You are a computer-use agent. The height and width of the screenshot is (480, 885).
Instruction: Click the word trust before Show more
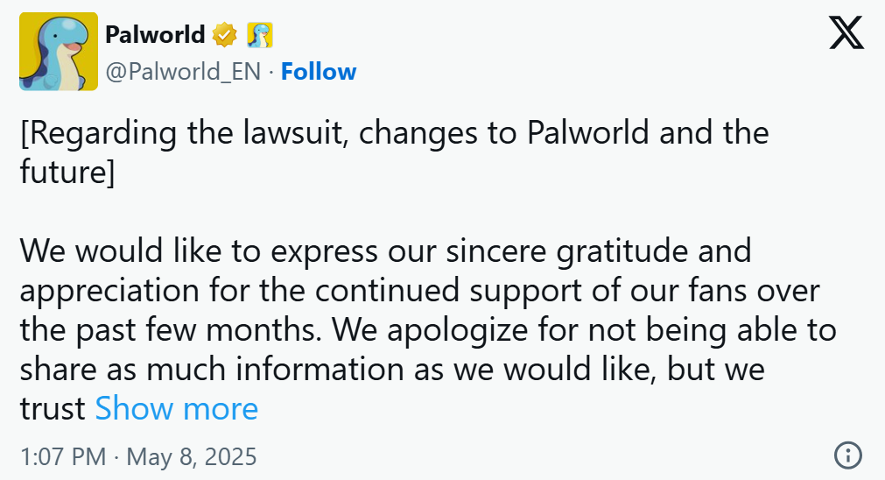point(53,408)
